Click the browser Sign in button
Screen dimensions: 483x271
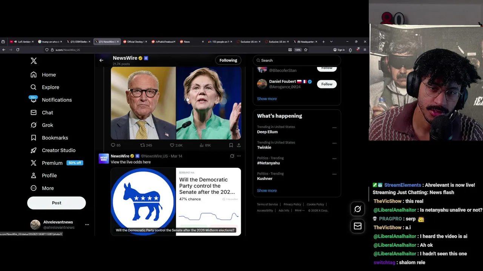coord(339,50)
